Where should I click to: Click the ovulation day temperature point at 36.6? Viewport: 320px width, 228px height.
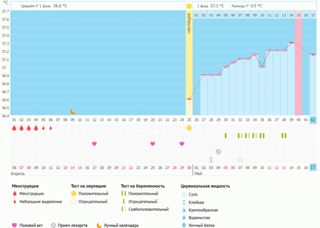(189, 99)
